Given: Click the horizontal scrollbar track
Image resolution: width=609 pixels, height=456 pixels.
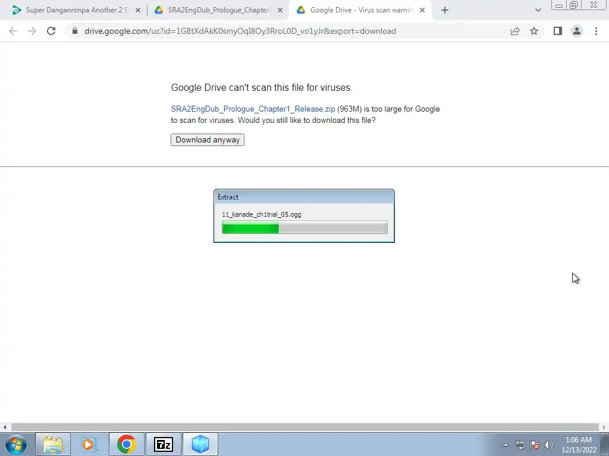Looking at the screenshot, I should pos(304,427).
